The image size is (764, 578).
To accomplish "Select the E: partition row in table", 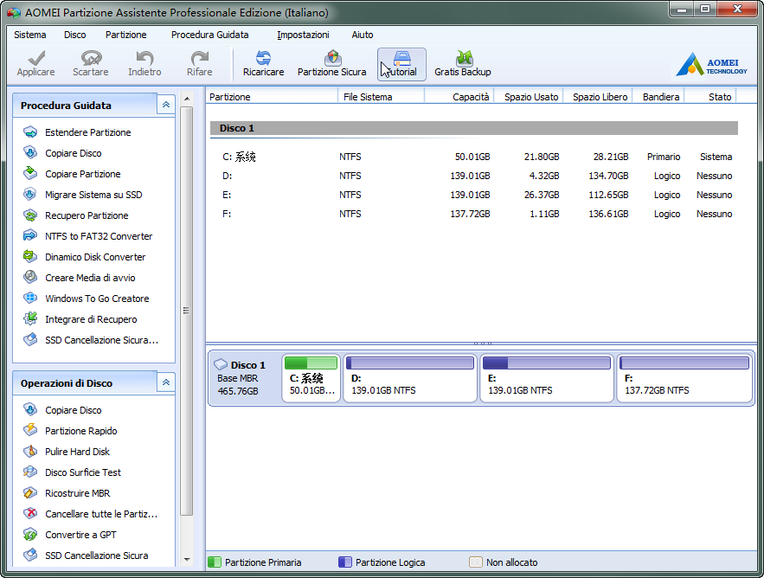I will click(474, 195).
